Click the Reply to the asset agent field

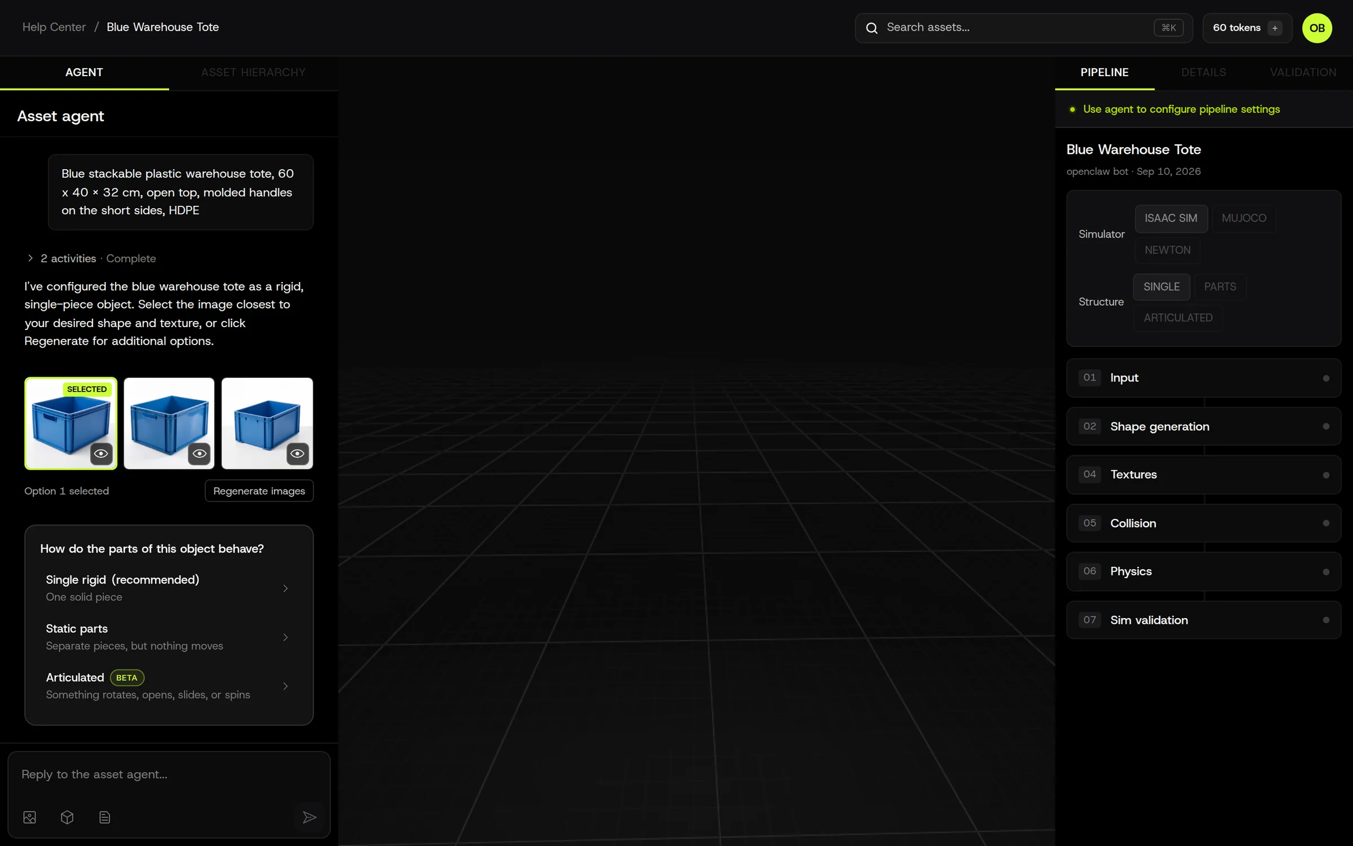(x=169, y=774)
